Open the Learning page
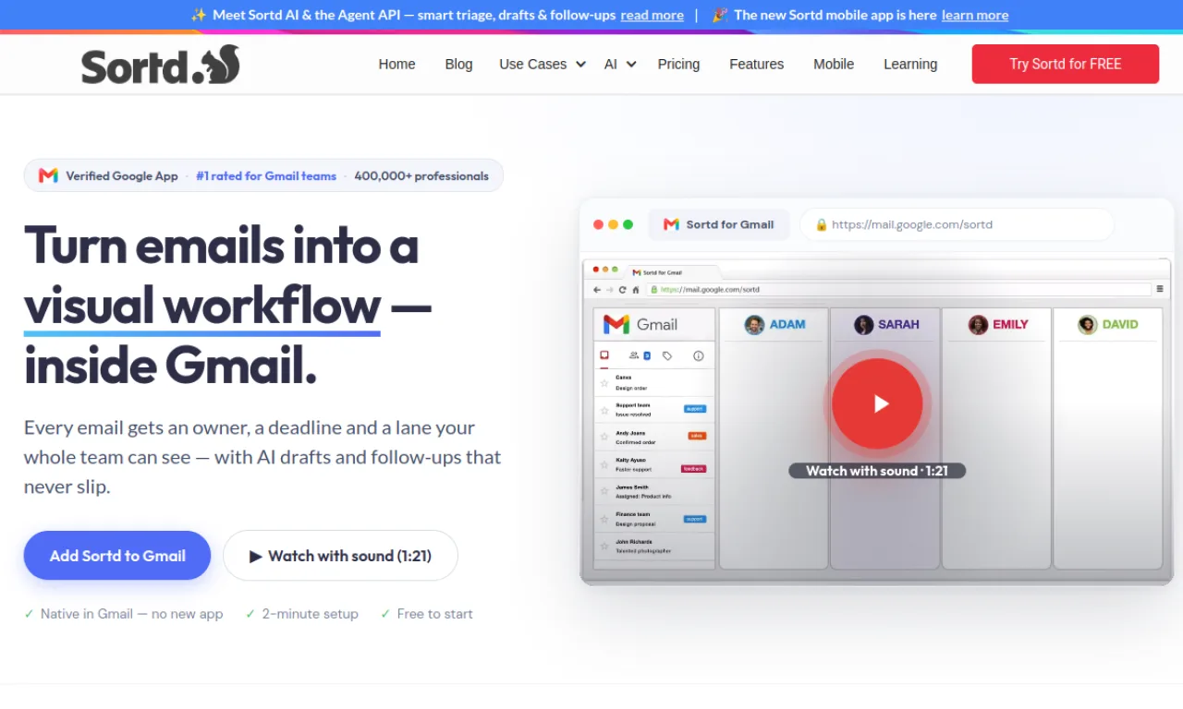The height and width of the screenshot is (709, 1183). (x=910, y=65)
